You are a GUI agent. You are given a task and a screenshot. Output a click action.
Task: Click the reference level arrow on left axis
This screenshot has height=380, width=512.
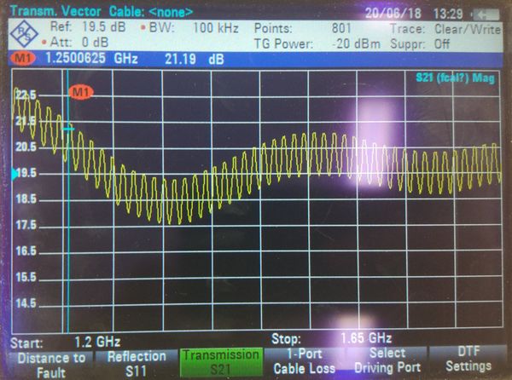[x=14, y=174]
